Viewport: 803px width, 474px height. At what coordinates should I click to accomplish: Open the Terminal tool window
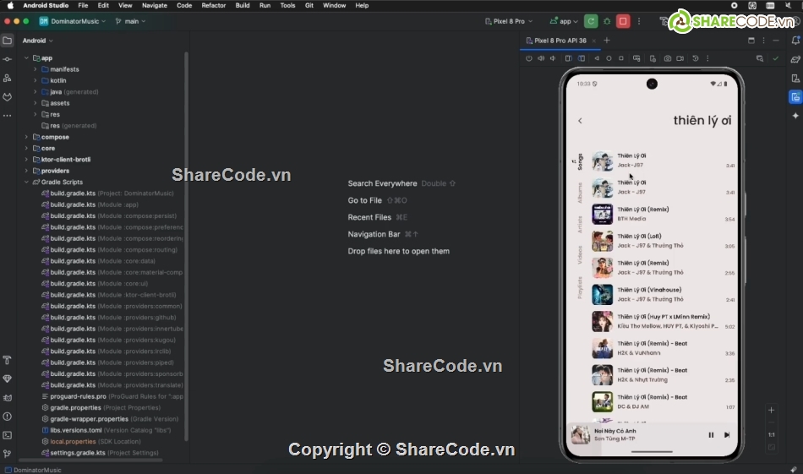[7, 435]
